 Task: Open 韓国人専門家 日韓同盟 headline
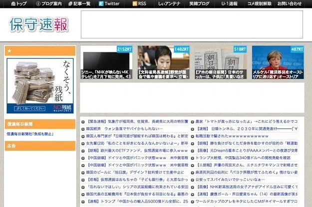(137, 136)
